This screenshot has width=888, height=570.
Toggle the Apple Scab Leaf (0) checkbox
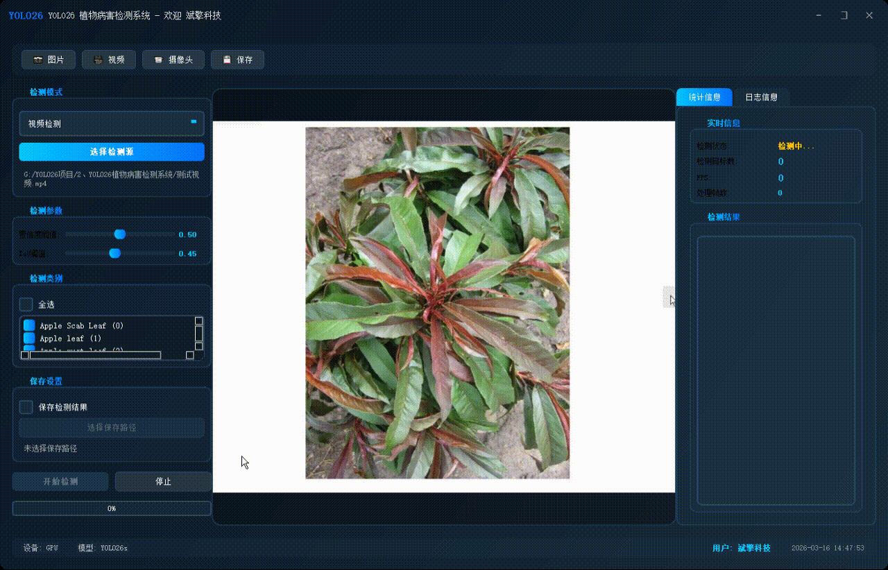pos(29,325)
